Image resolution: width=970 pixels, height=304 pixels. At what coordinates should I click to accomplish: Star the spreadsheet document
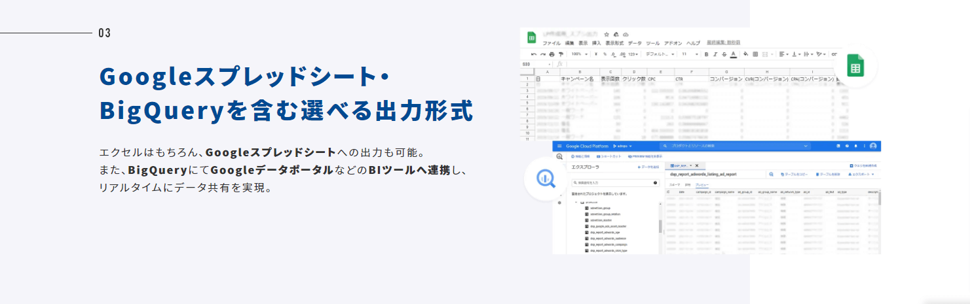[x=606, y=35]
